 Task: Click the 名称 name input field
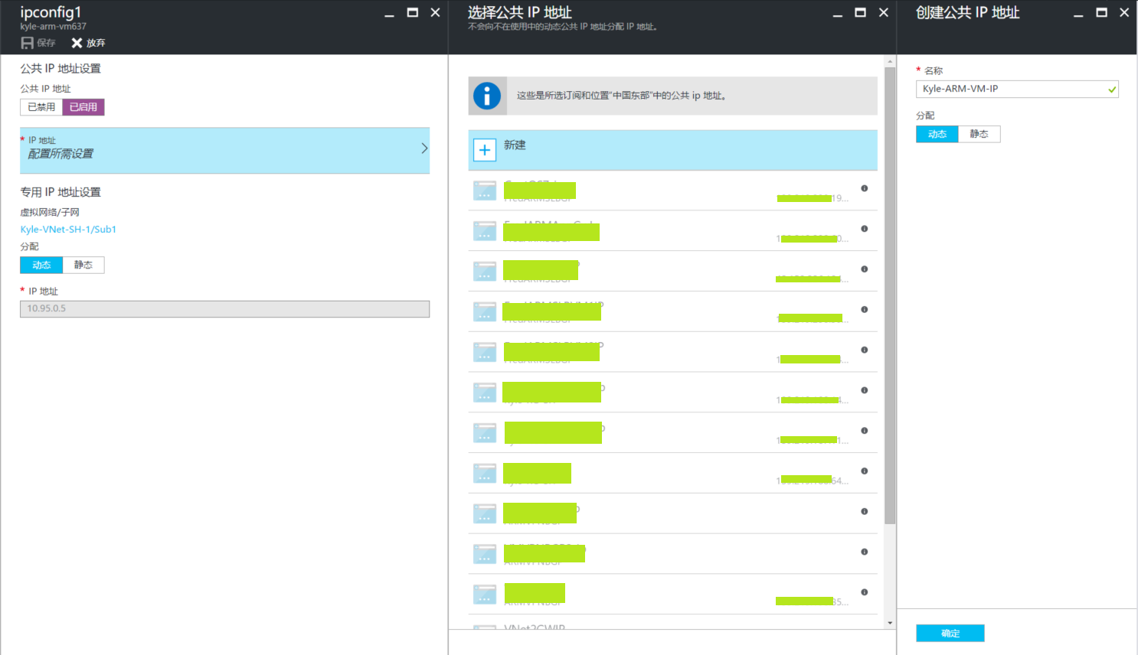point(1011,89)
